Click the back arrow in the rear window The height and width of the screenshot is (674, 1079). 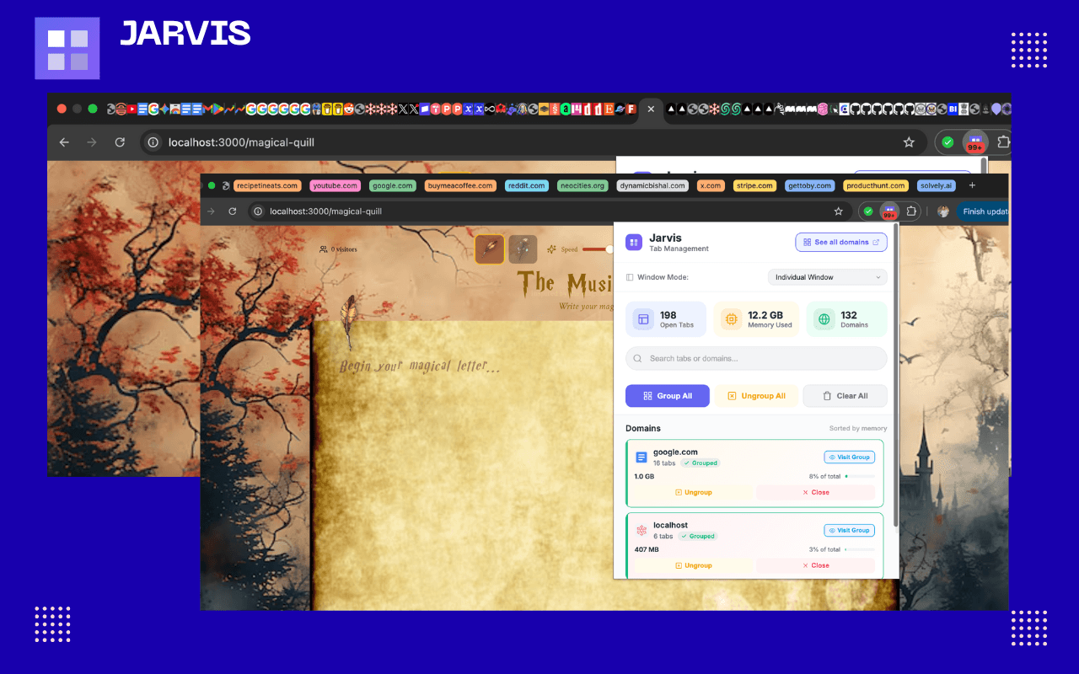click(64, 142)
